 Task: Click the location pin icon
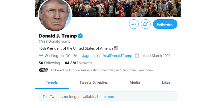[41, 56]
